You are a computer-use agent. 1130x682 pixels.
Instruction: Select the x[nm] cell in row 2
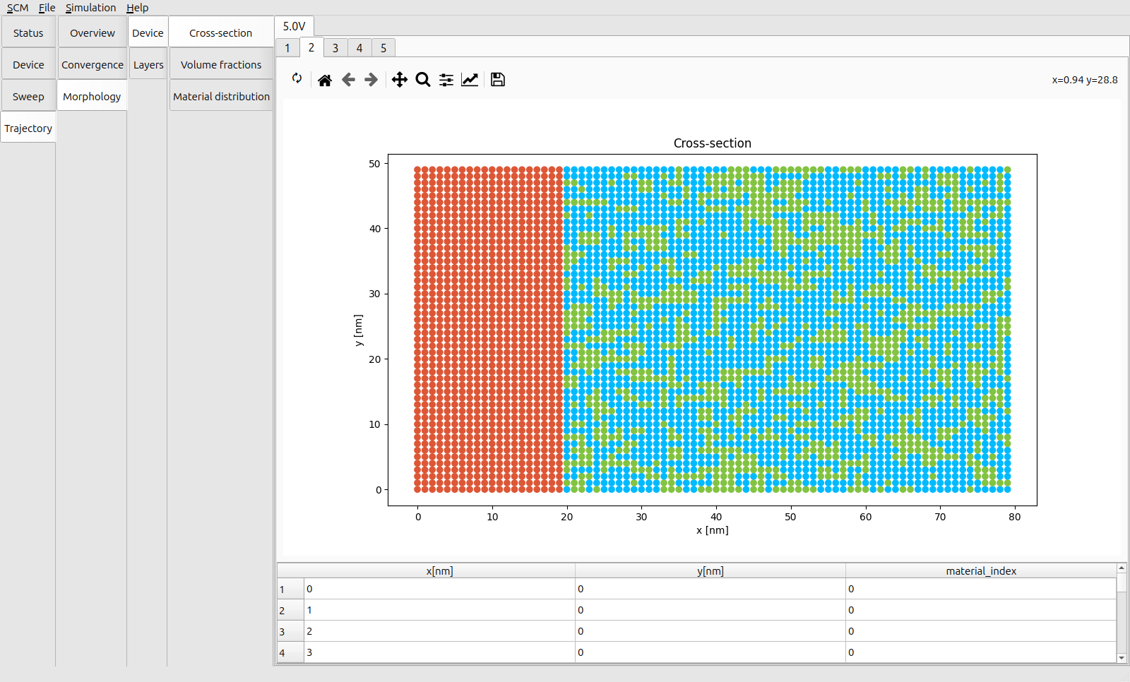(439, 610)
